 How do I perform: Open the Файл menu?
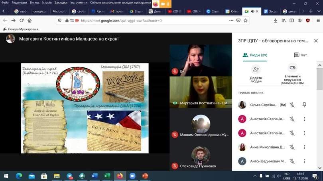point(5,2)
